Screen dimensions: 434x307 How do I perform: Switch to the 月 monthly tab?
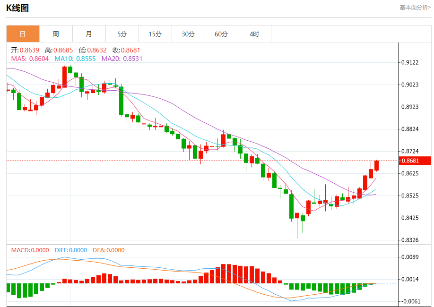[x=89, y=34]
